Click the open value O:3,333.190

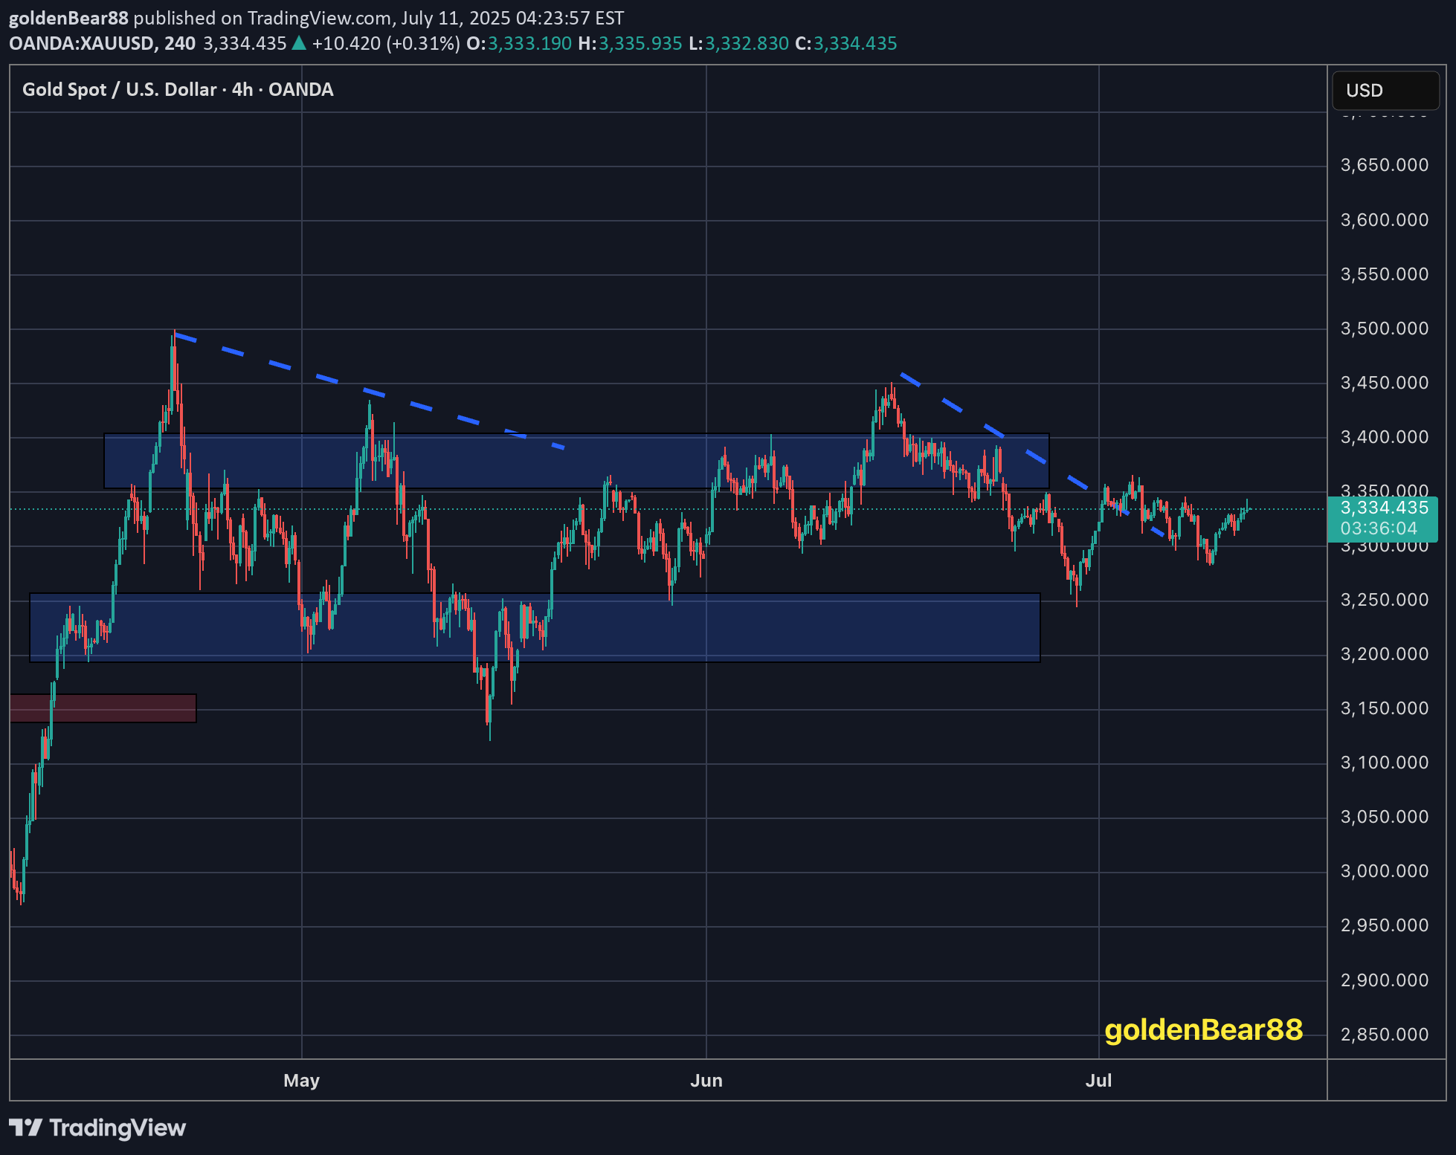[x=519, y=44]
